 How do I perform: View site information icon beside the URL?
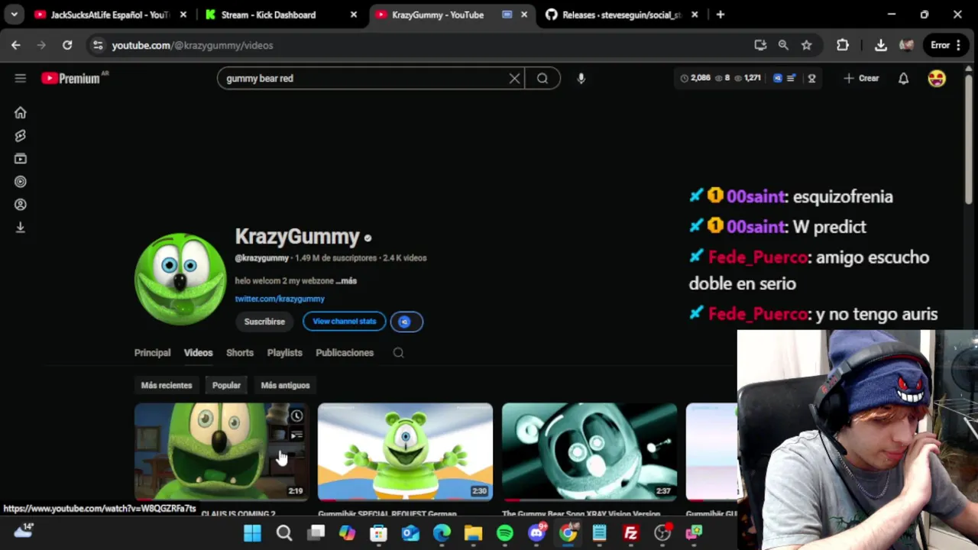(98, 45)
